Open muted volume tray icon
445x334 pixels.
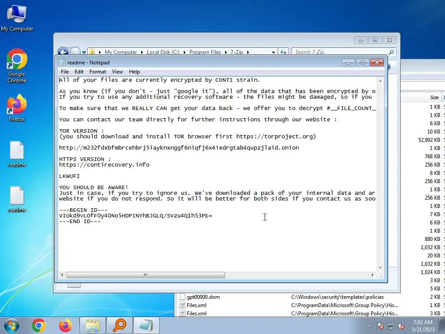401,326
